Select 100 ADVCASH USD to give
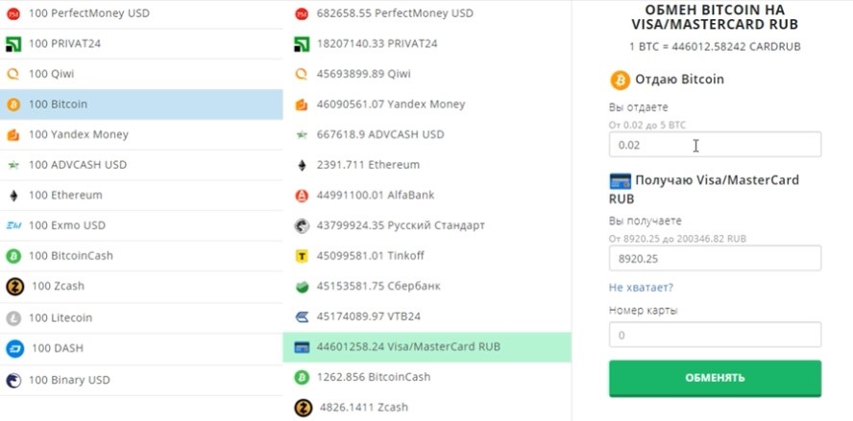 click(x=141, y=165)
